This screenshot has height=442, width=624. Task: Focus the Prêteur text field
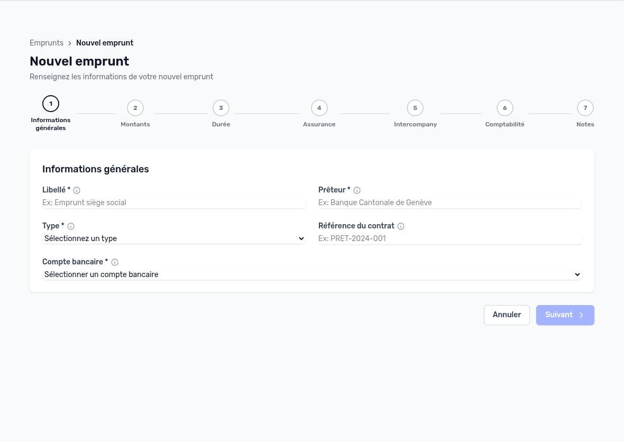pos(450,202)
